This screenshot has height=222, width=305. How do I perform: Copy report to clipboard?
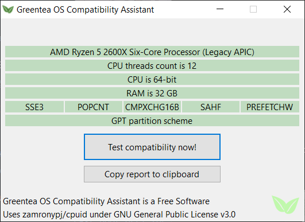click(x=152, y=174)
